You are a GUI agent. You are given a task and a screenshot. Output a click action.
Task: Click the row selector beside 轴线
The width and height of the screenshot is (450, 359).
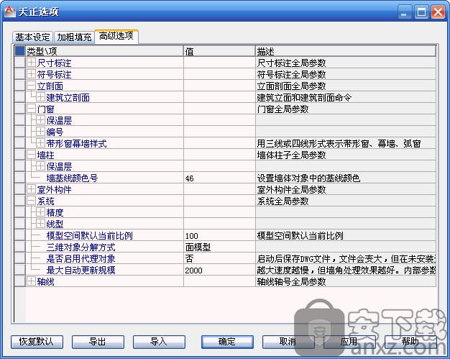pos(20,281)
